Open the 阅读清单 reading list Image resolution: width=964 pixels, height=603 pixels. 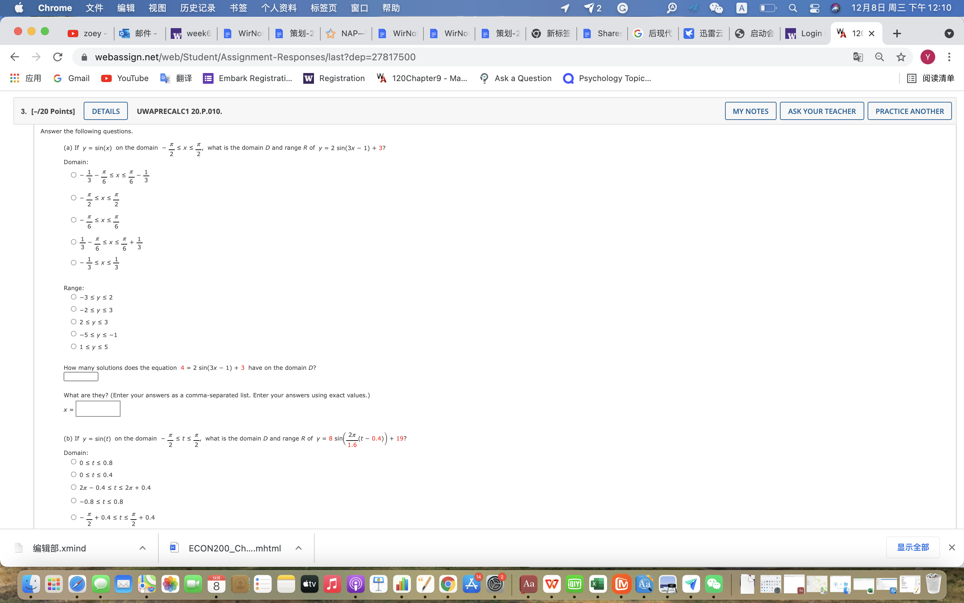(x=937, y=78)
